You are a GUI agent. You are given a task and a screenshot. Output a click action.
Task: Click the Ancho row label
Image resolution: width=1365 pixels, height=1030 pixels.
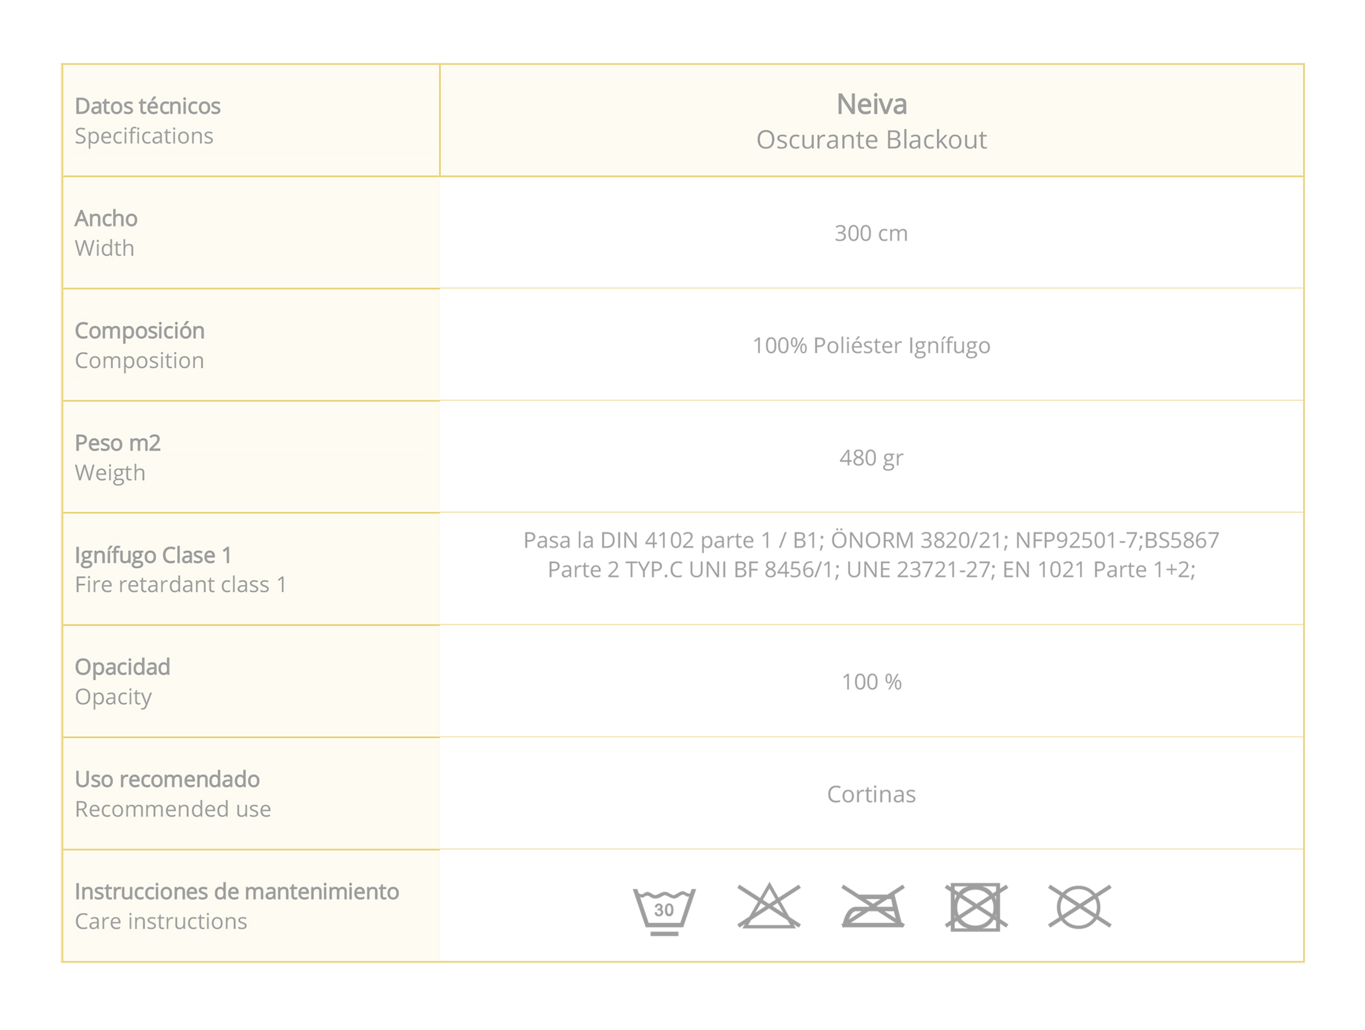click(x=106, y=219)
